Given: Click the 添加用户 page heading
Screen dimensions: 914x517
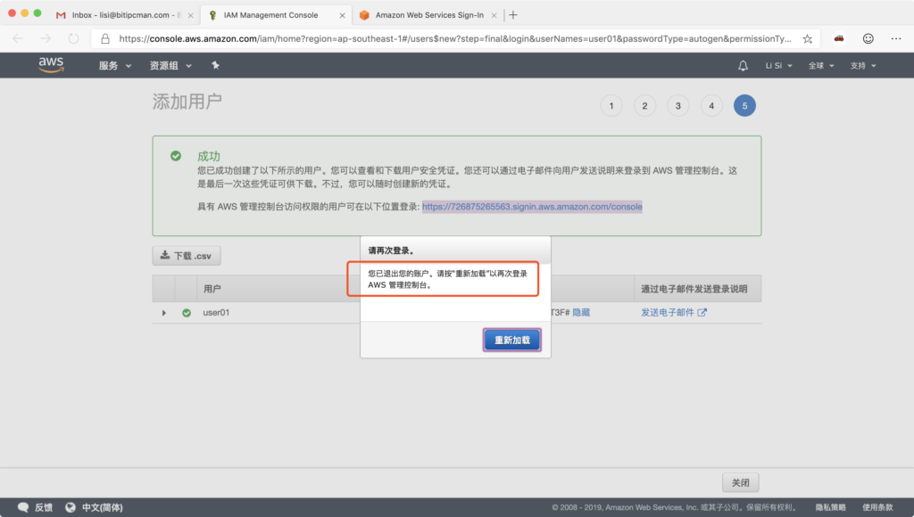Looking at the screenshot, I should click(x=187, y=102).
